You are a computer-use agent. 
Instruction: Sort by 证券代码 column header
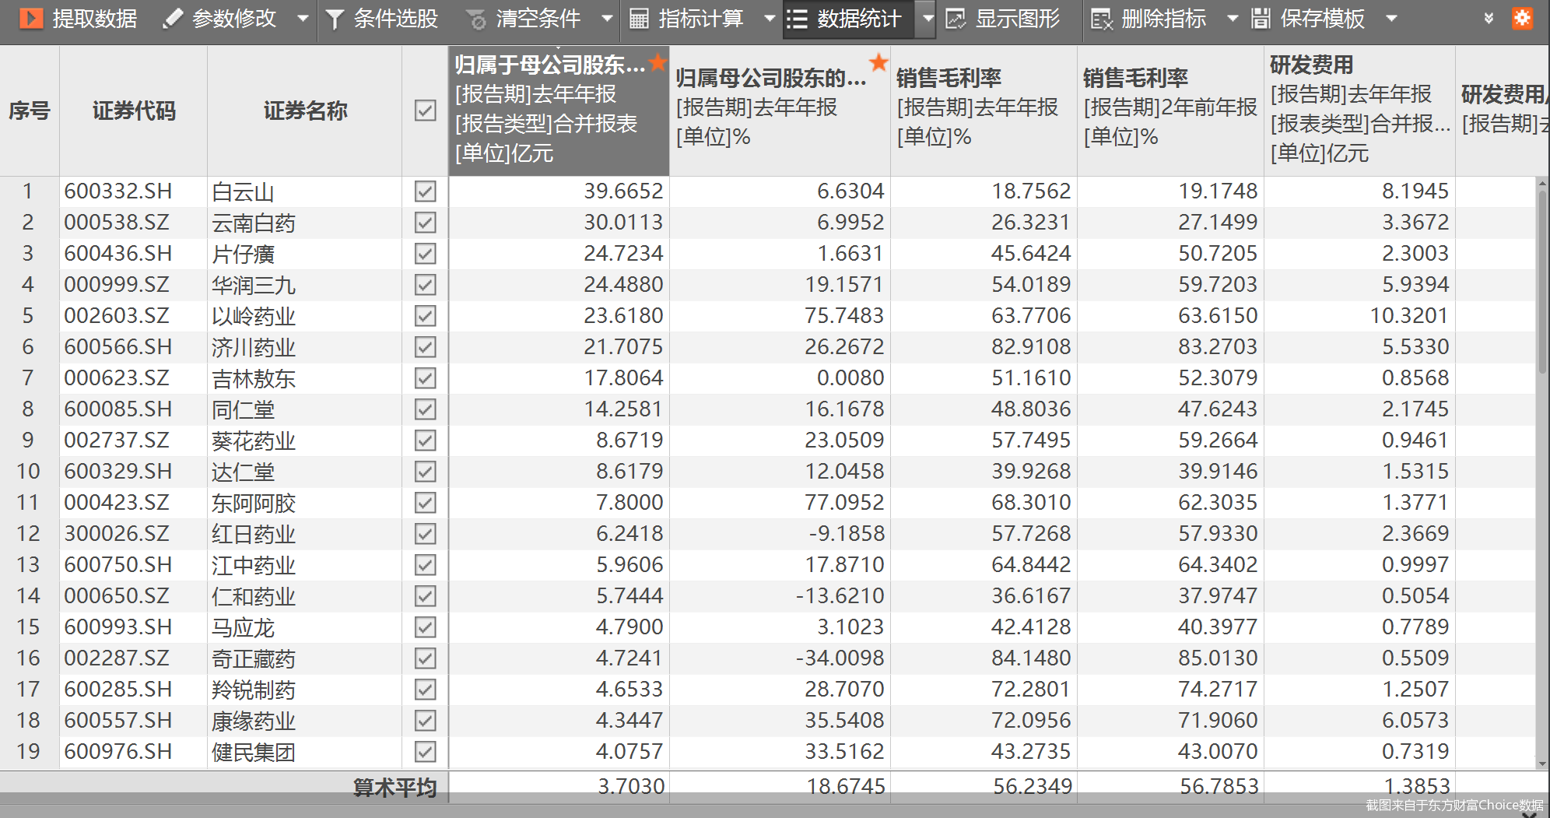pyautogui.click(x=134, y=111)
